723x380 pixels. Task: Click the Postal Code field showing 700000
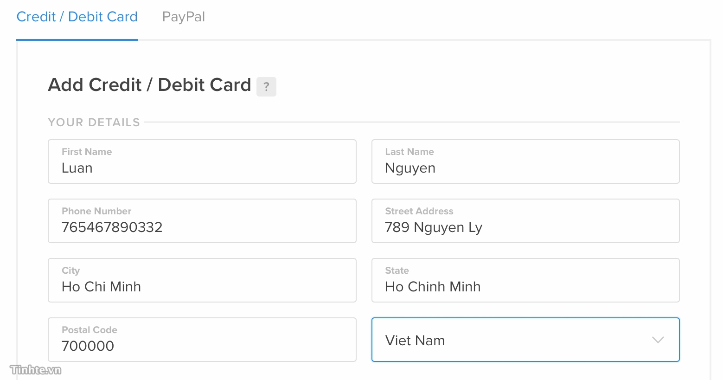202,340
